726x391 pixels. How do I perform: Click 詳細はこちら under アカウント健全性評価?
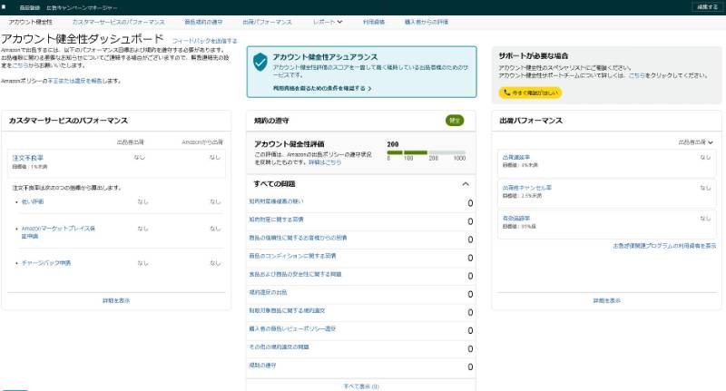pos(325,162)
